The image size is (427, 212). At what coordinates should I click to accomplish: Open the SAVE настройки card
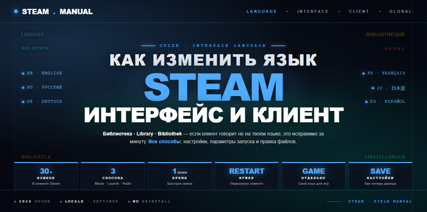pos(380,176)
